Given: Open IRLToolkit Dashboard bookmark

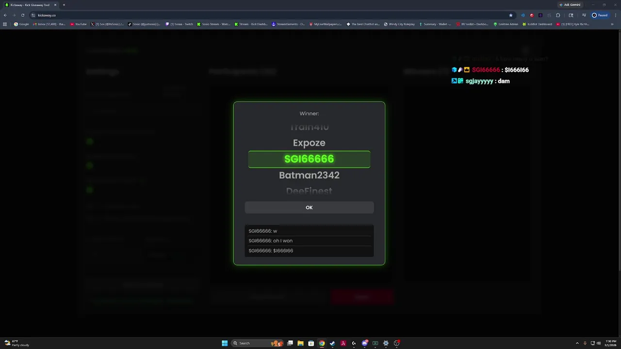Looking at the screenshot, I should [x=472, y=24].
